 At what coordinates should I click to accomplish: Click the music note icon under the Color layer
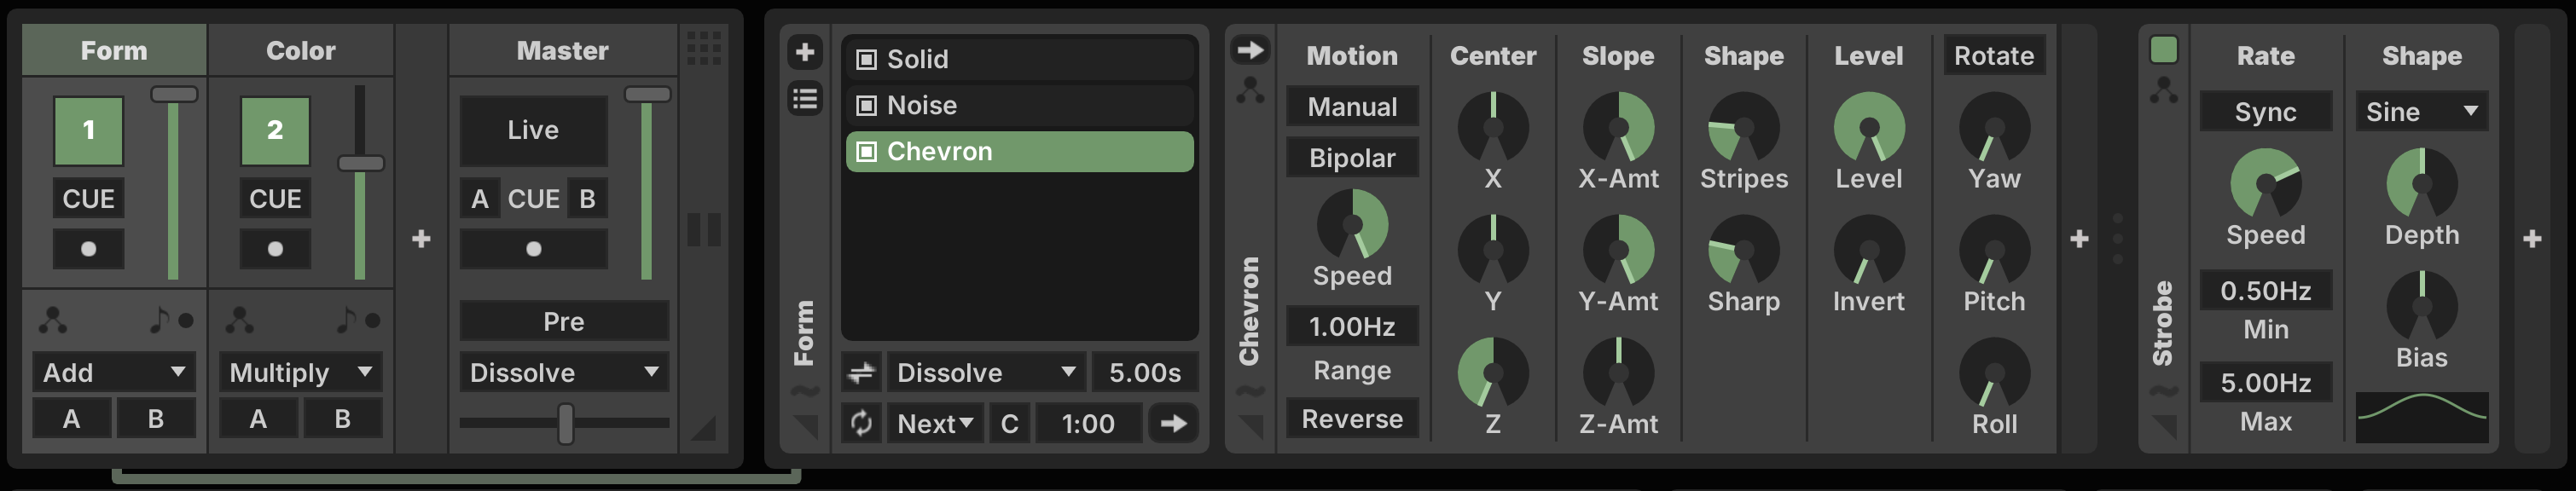(x=346, y=320)
